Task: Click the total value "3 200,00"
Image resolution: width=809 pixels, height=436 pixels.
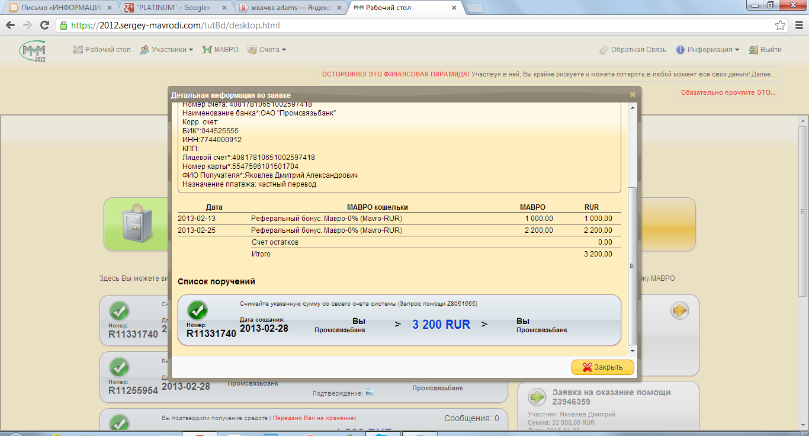Action: pos(598,254)
